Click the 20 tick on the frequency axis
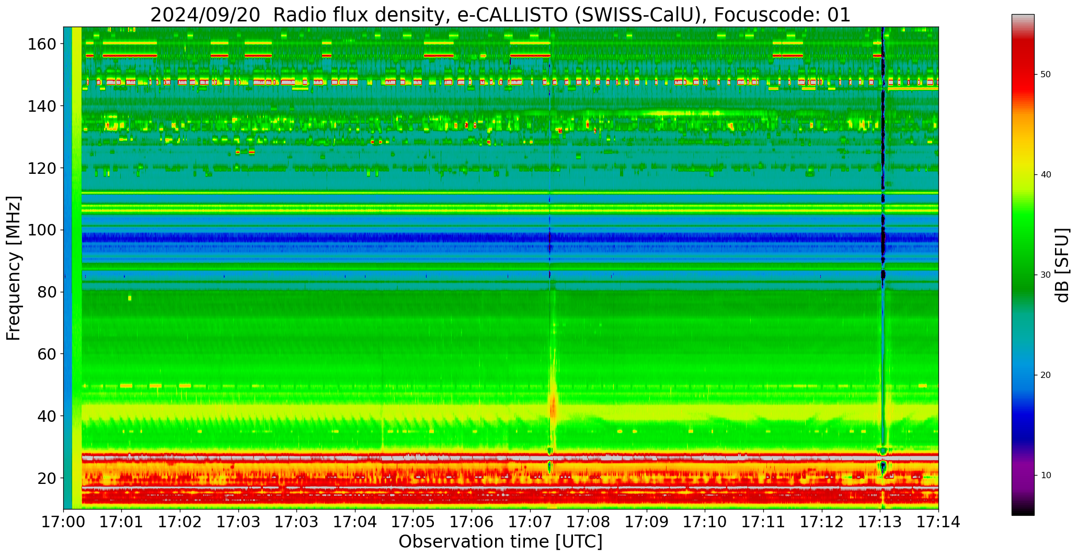 tap(47, 478)
